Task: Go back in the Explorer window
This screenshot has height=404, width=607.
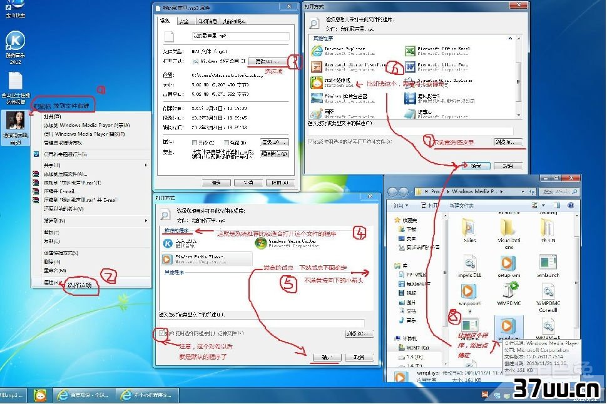Action: click(392, 191)
